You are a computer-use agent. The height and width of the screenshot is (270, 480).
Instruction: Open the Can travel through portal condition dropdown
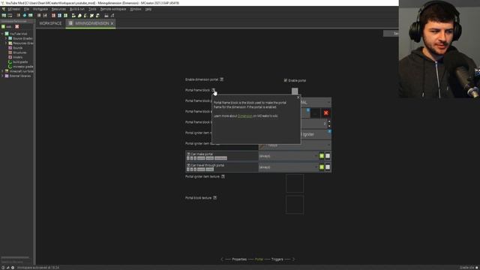click(x=288, y=167)
